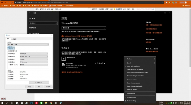The width and height of the screenshot is (191, 105).
Task: Open the short time format dropdown
Action: pos(34,59)
